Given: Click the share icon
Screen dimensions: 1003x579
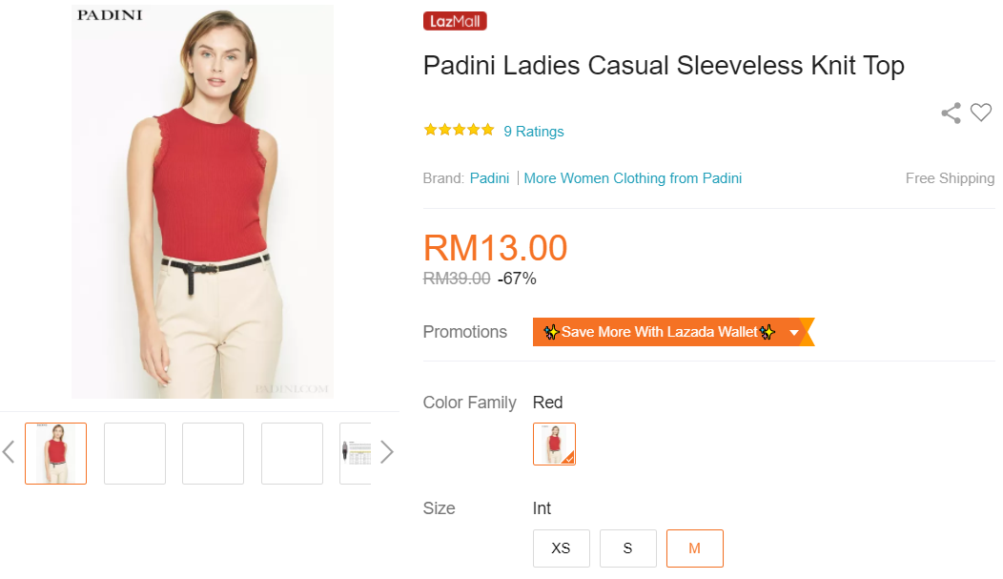Looking at the screenshot, I should pyautogui.click(x=951, y=114).
